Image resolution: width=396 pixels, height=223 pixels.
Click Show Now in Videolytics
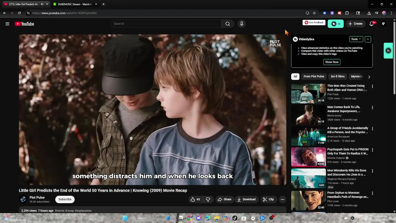(x=332, y=62)
